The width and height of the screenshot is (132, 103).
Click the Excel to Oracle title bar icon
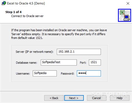pos(4,3)
